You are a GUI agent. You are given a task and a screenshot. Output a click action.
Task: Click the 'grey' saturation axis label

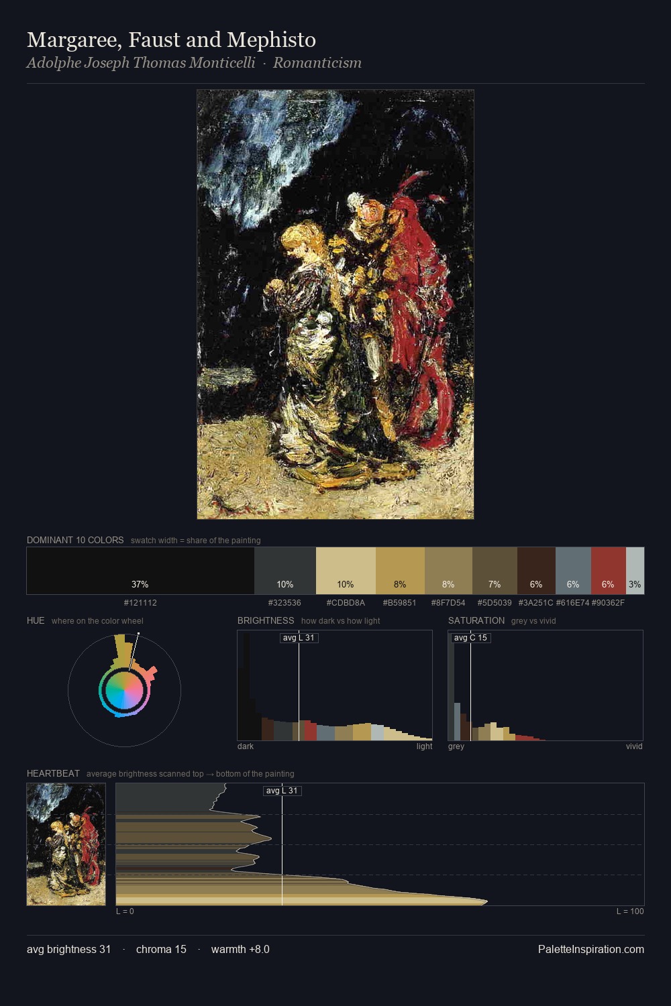click(x=456, y=746)
